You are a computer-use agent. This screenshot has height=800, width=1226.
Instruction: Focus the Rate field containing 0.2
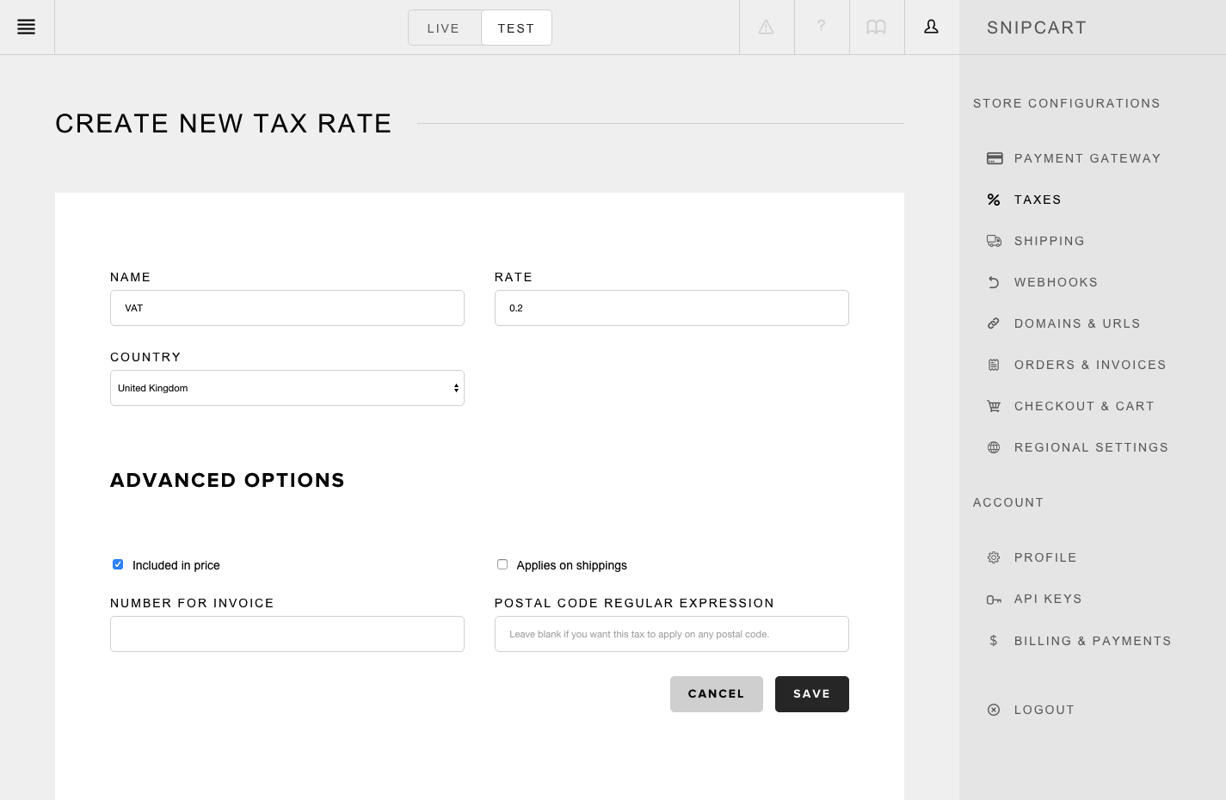coord(672,308)
